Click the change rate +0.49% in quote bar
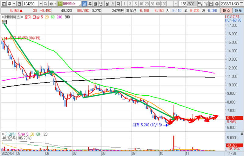Screen dimensions: 244x156 click(x=45, y=11)
